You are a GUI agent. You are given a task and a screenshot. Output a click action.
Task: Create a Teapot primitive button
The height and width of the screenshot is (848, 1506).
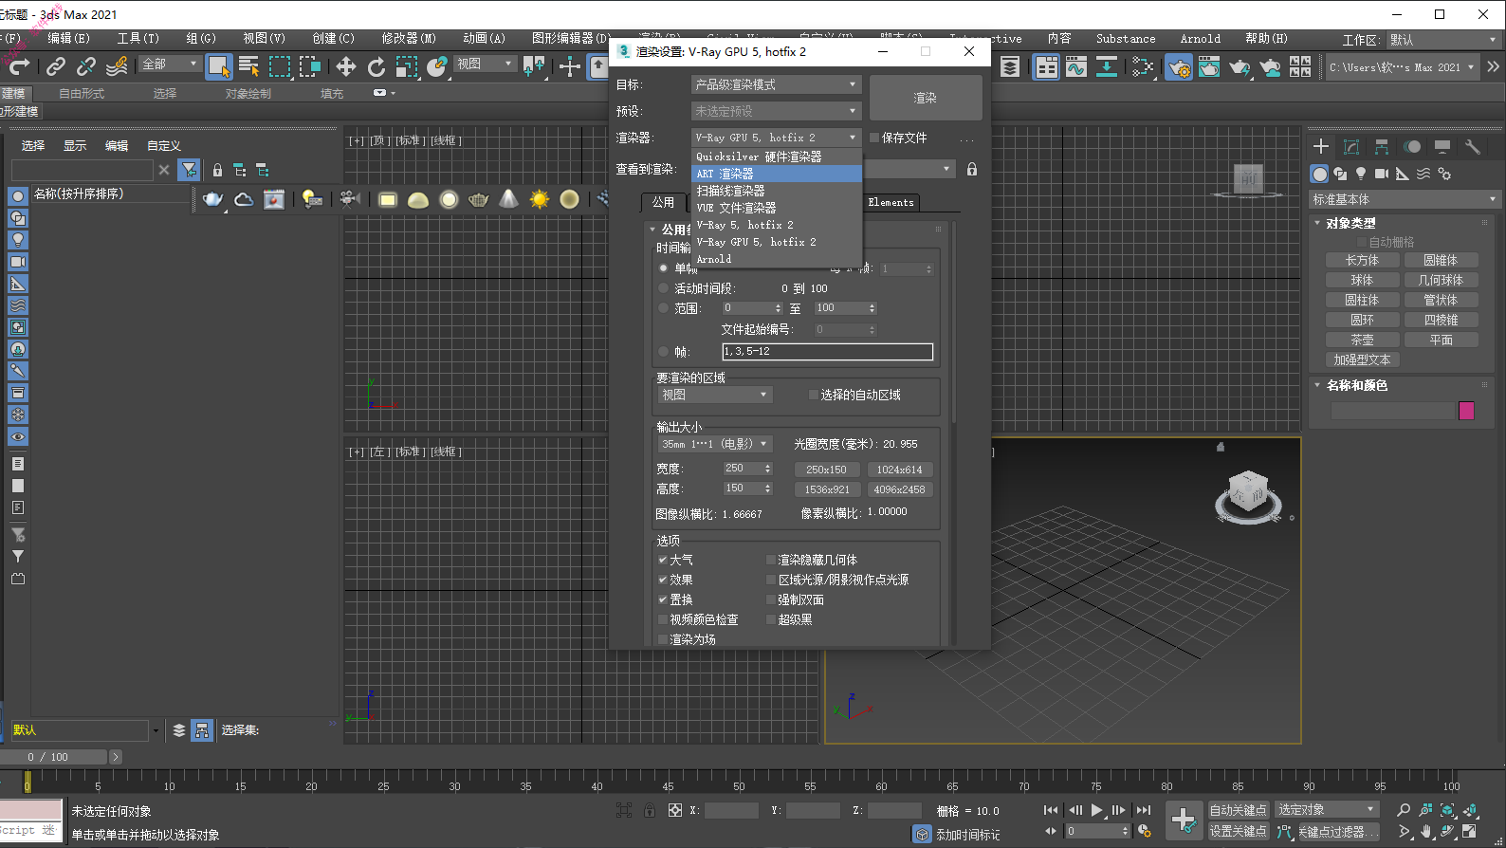[1362, 340]
